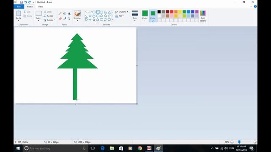The height and width of the screenshot is (152, 271).
Task: Open the Select dropdown arrow
Action: pyautogui.click(x=39, y=21)
